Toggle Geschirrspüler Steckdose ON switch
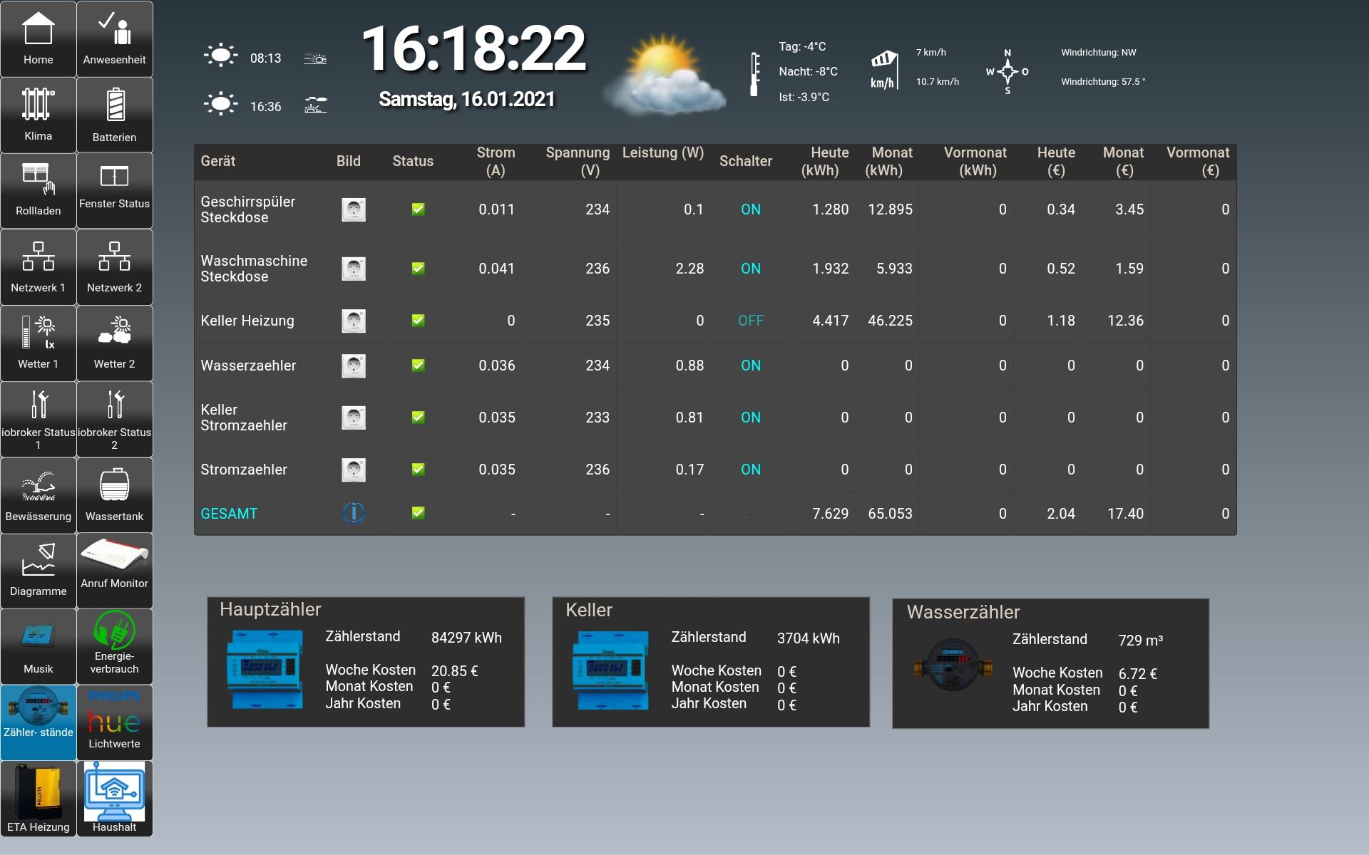 [750, 209]
